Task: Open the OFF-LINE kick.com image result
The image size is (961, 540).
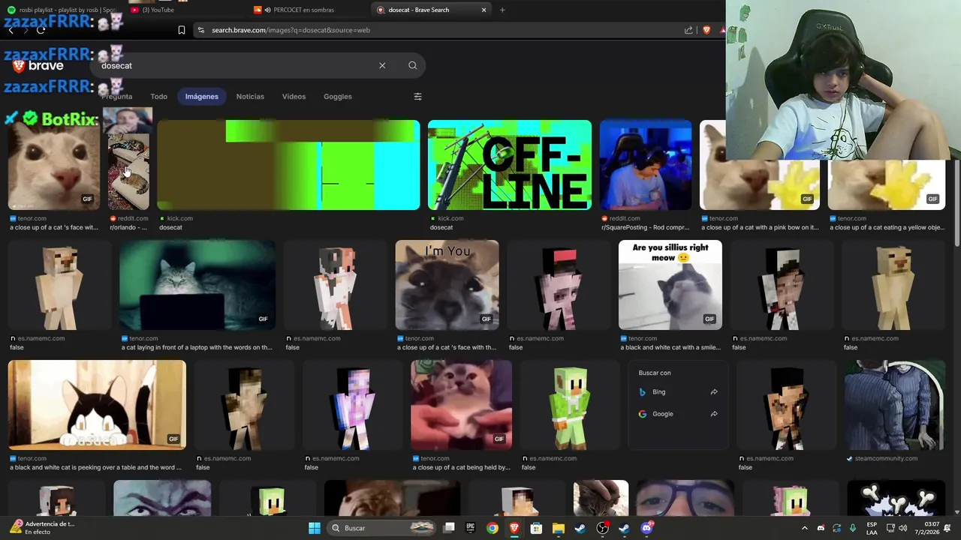Action: (x=510, y=165)
